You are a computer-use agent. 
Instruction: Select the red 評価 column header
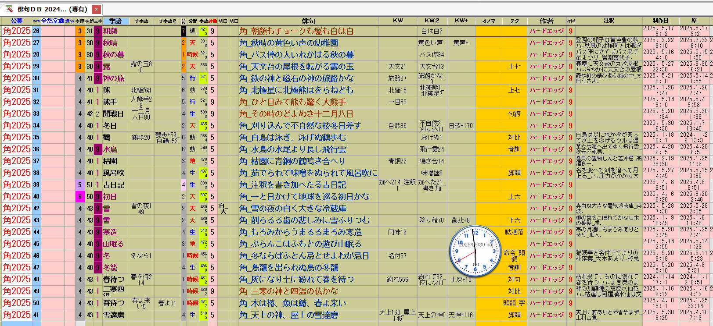212,21
